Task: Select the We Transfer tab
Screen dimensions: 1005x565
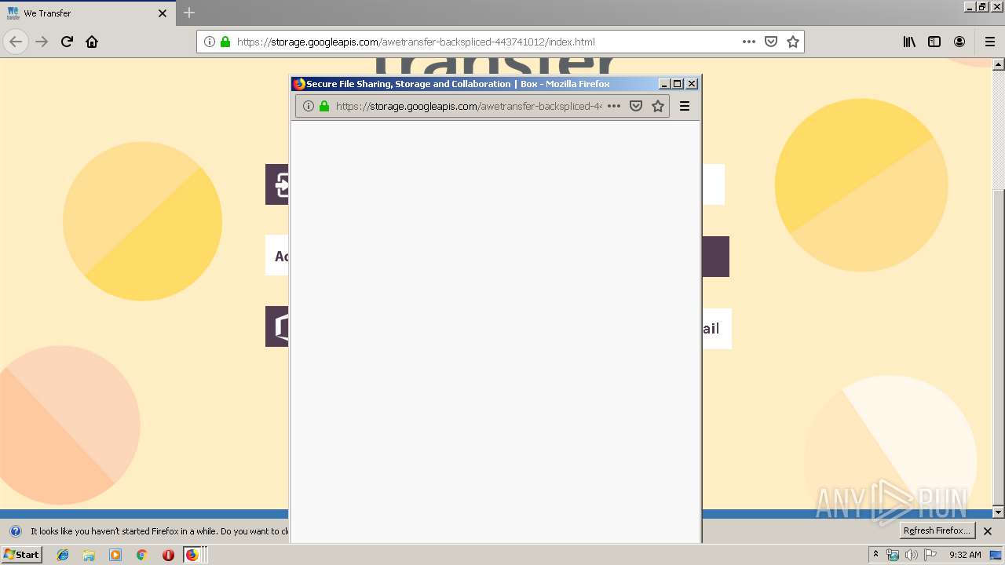Action: click(x=86, y=13)
